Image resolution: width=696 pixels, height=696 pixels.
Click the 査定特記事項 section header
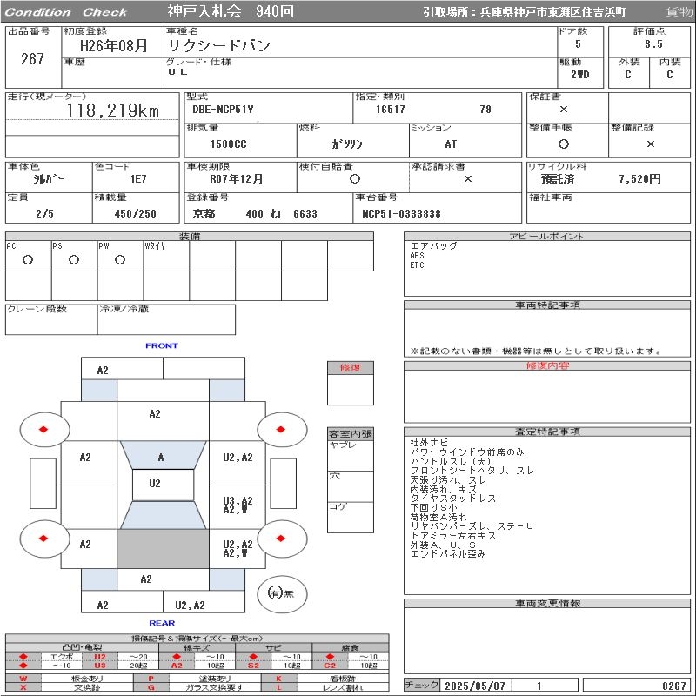coord(547,432)
